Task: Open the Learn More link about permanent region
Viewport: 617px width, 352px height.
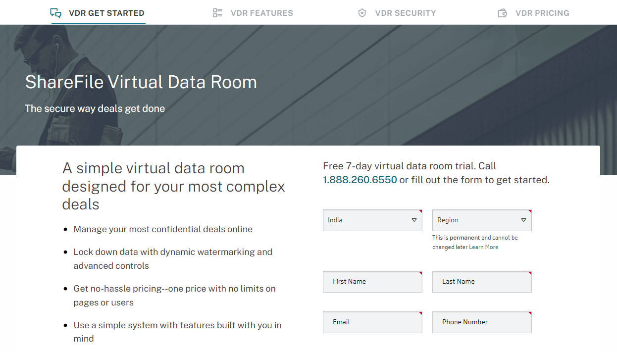Action: [x=483, y=247]
